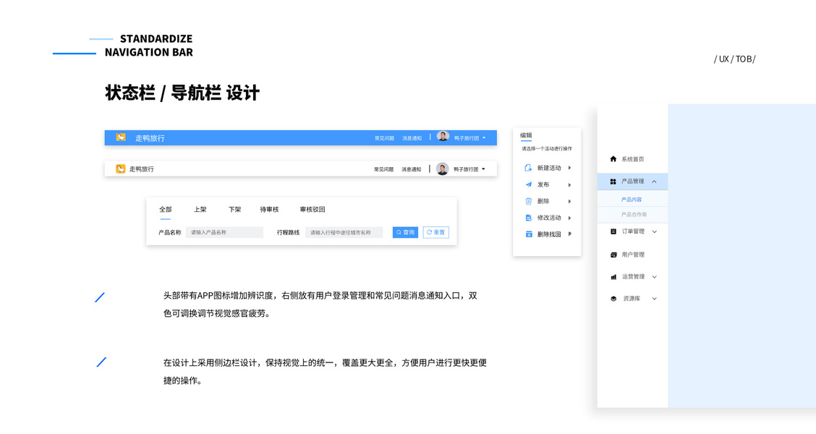Screen dimensions: 816x434
Task: Click the 运营管理 sidebar label
Action: [633, 277]
